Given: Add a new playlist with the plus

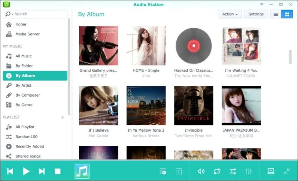Looking at the screenshot, I should pyautogui.click(x=63, y=117).
